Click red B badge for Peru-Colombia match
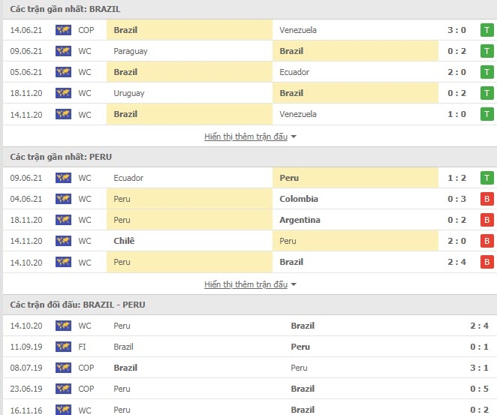The height and width of the screenshot is (415, 497). pyautogui.click(x=486, y=199)
